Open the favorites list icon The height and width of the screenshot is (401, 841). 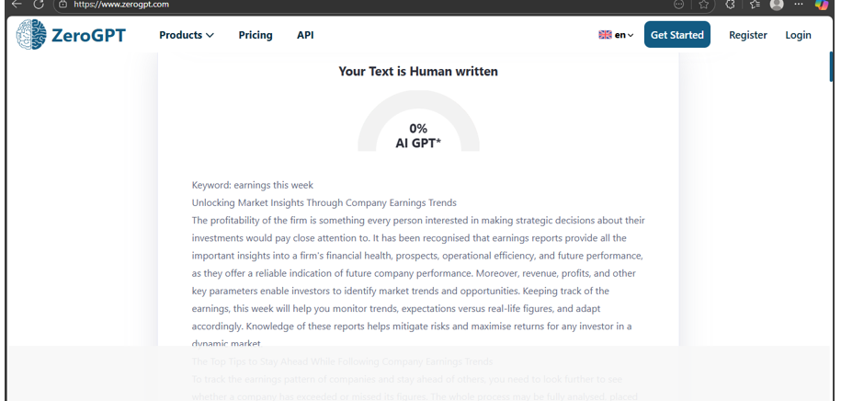tap(755, 5)
